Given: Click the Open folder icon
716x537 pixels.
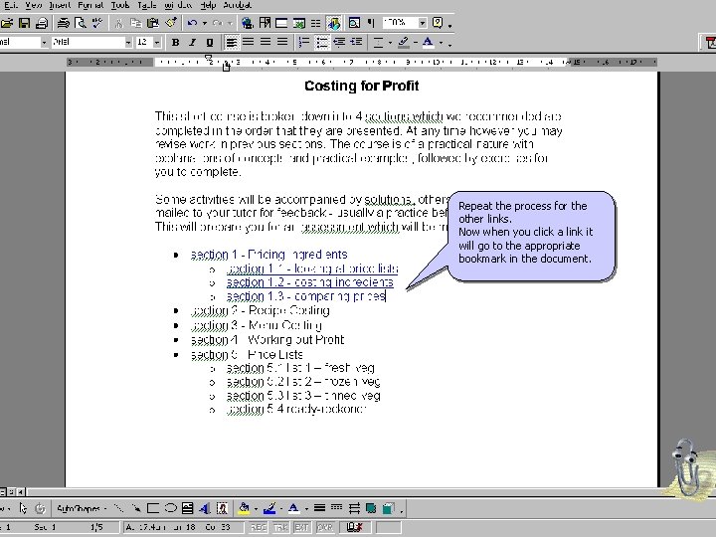Looking at the screenshot, I should tap(6, 23).
